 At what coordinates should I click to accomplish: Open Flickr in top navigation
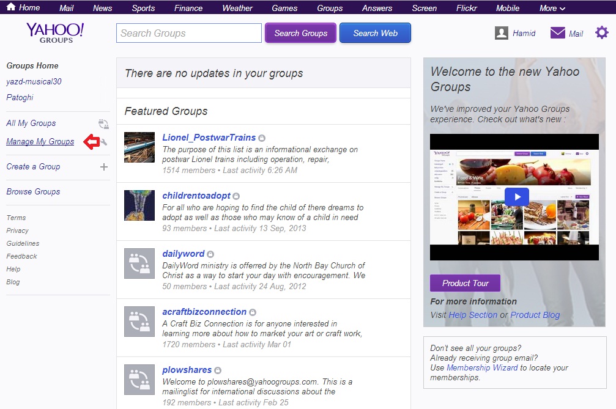point(467,8)
